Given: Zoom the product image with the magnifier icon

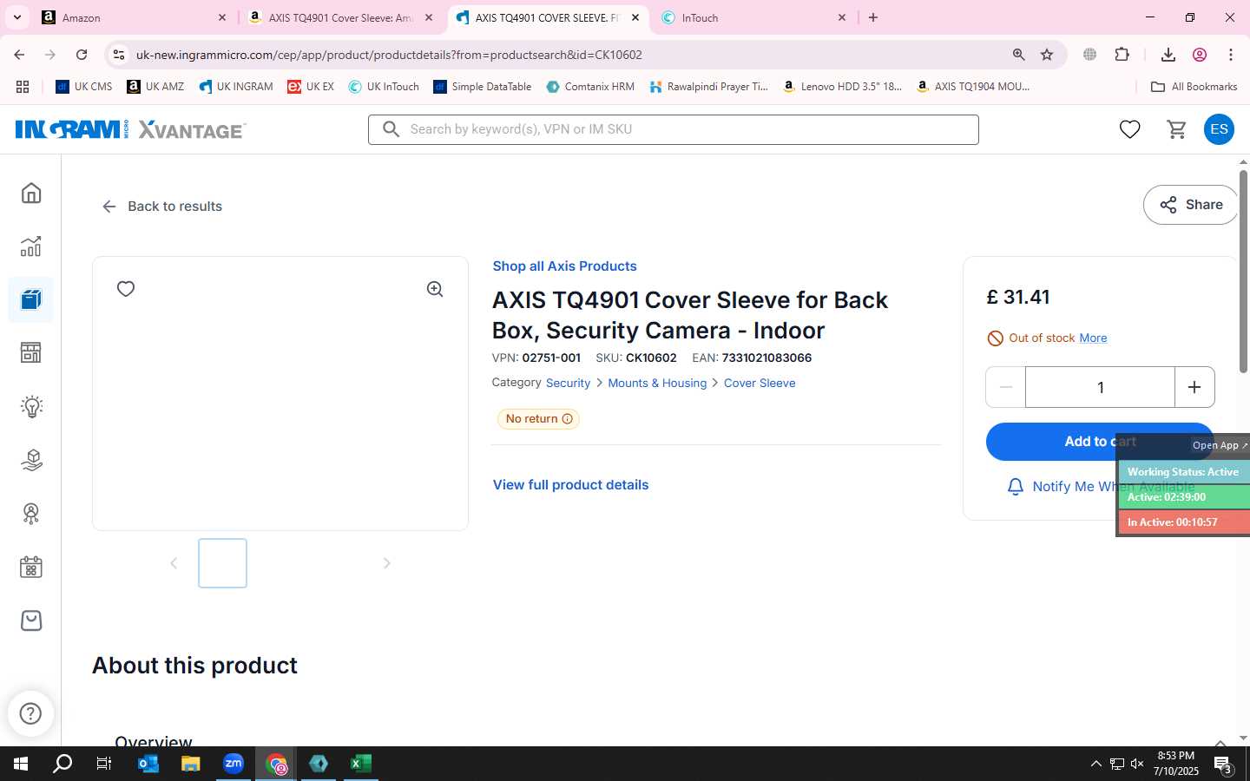Looking at the screenshot, I should coord(435,289).
